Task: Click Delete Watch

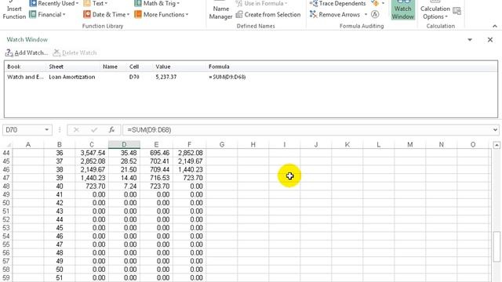Action: 75,52
